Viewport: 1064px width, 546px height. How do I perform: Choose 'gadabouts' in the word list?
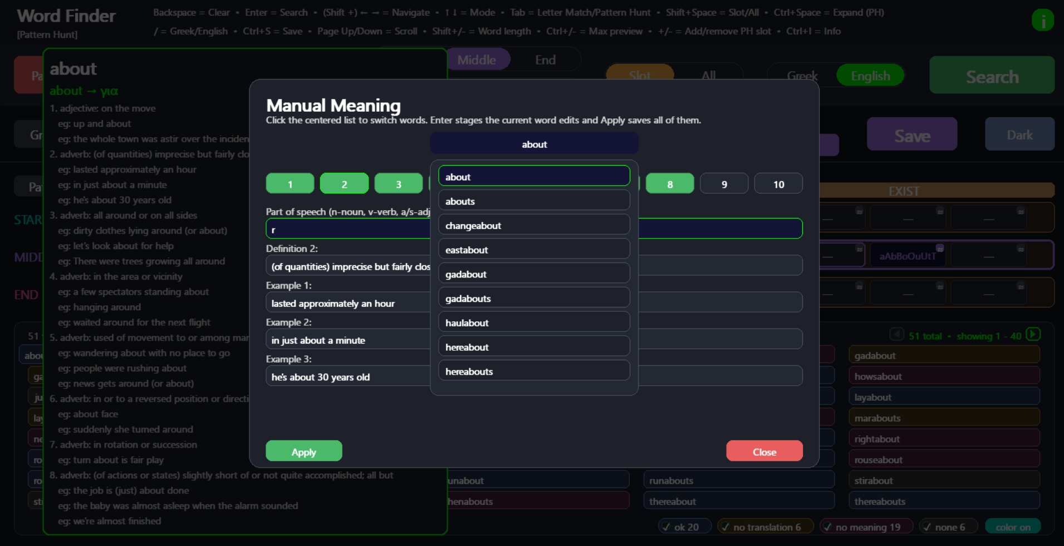click(x=534, y=298)
